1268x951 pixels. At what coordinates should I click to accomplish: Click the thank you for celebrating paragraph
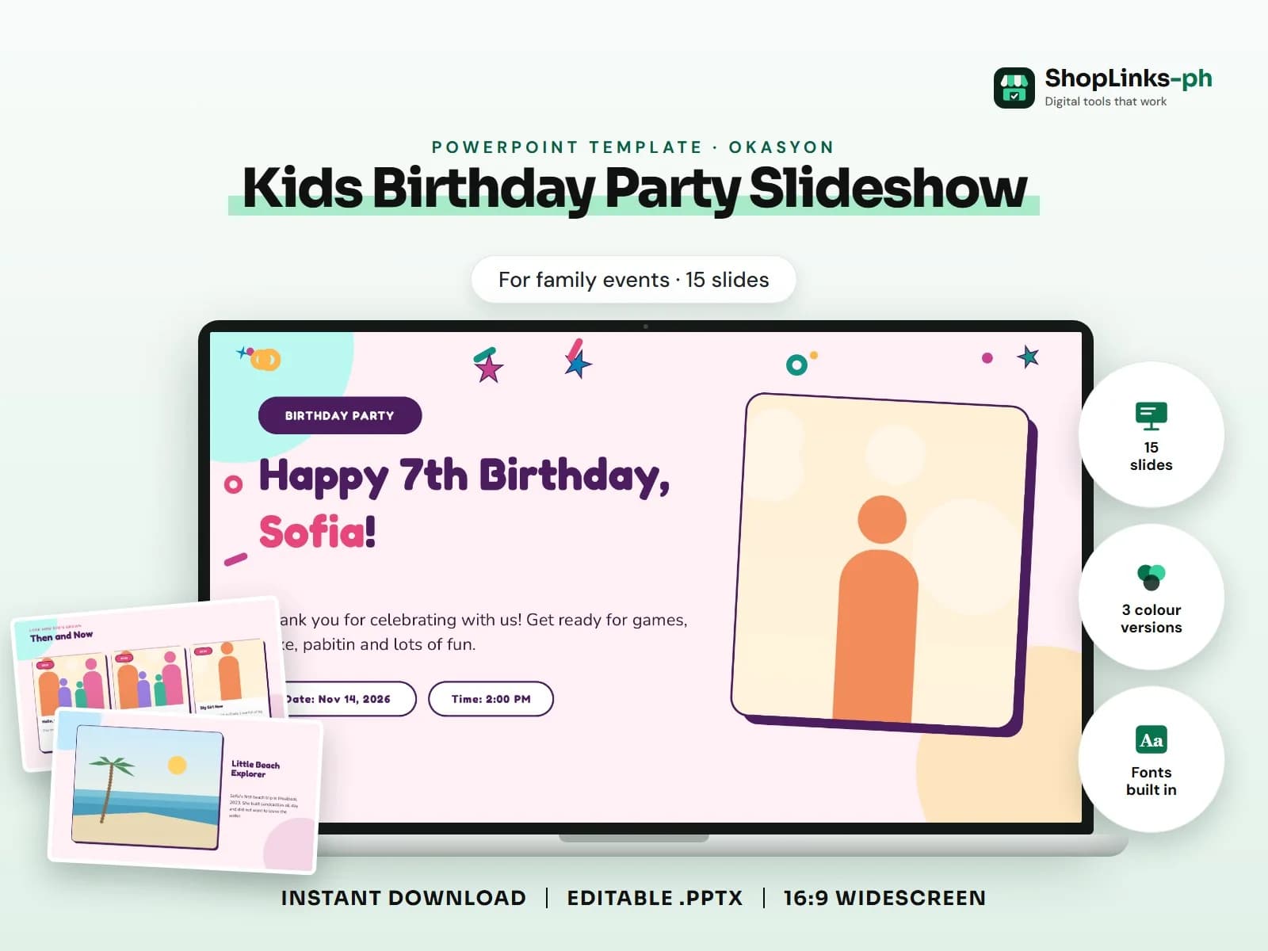[483, 632]
